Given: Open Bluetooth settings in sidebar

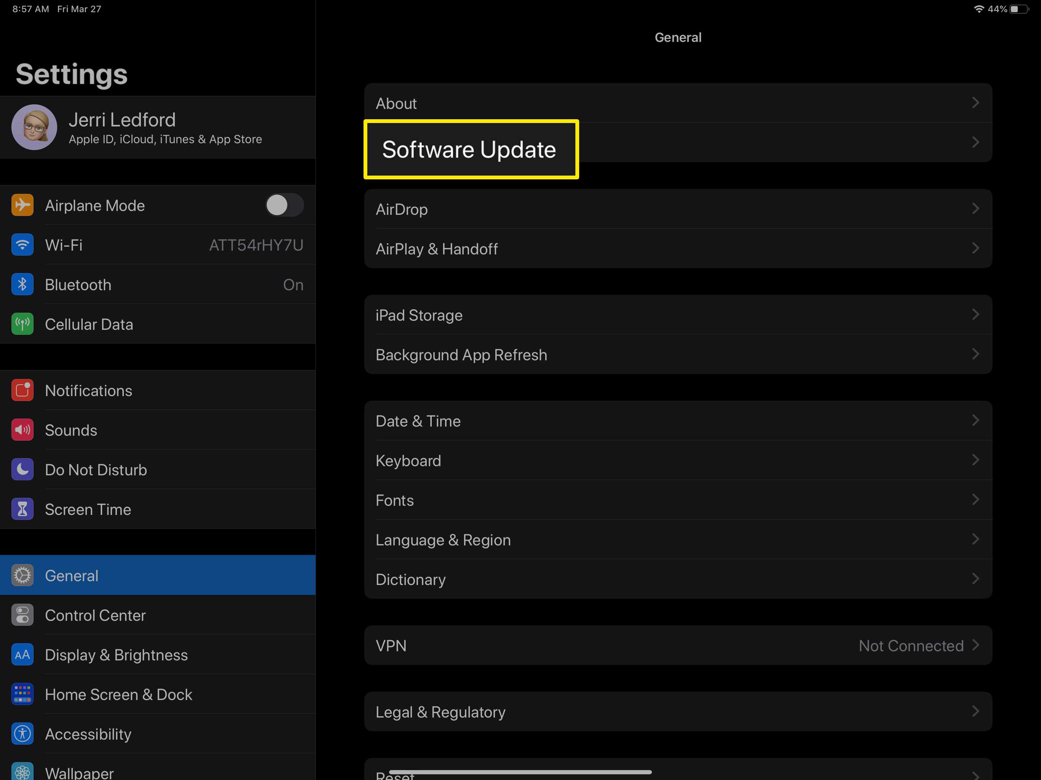Looking at the screenshot, I should (x=158, y=284).
